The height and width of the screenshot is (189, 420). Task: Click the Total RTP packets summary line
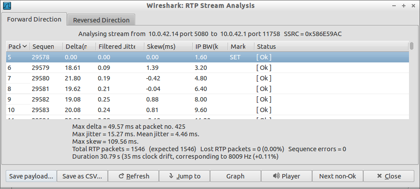coord(209,149)
